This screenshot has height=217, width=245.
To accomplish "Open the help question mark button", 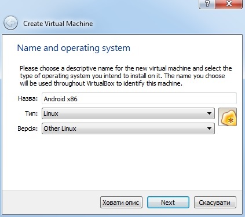I will [x=207, y=4].
